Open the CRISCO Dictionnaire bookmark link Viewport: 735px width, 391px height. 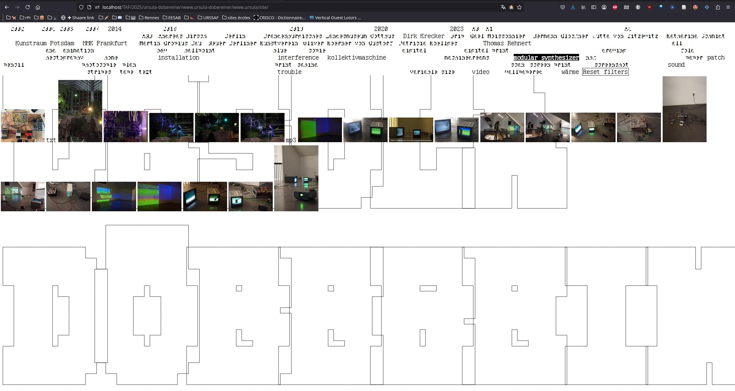pyautogui.click(x=279, y=18)
